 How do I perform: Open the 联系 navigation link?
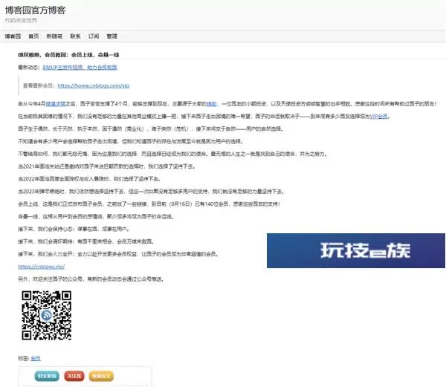click(x=75, y=35)
